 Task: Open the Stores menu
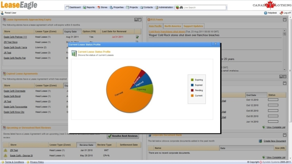[102, 7]
